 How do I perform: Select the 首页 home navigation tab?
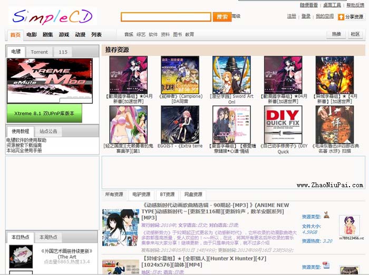(x=15, y=35)
